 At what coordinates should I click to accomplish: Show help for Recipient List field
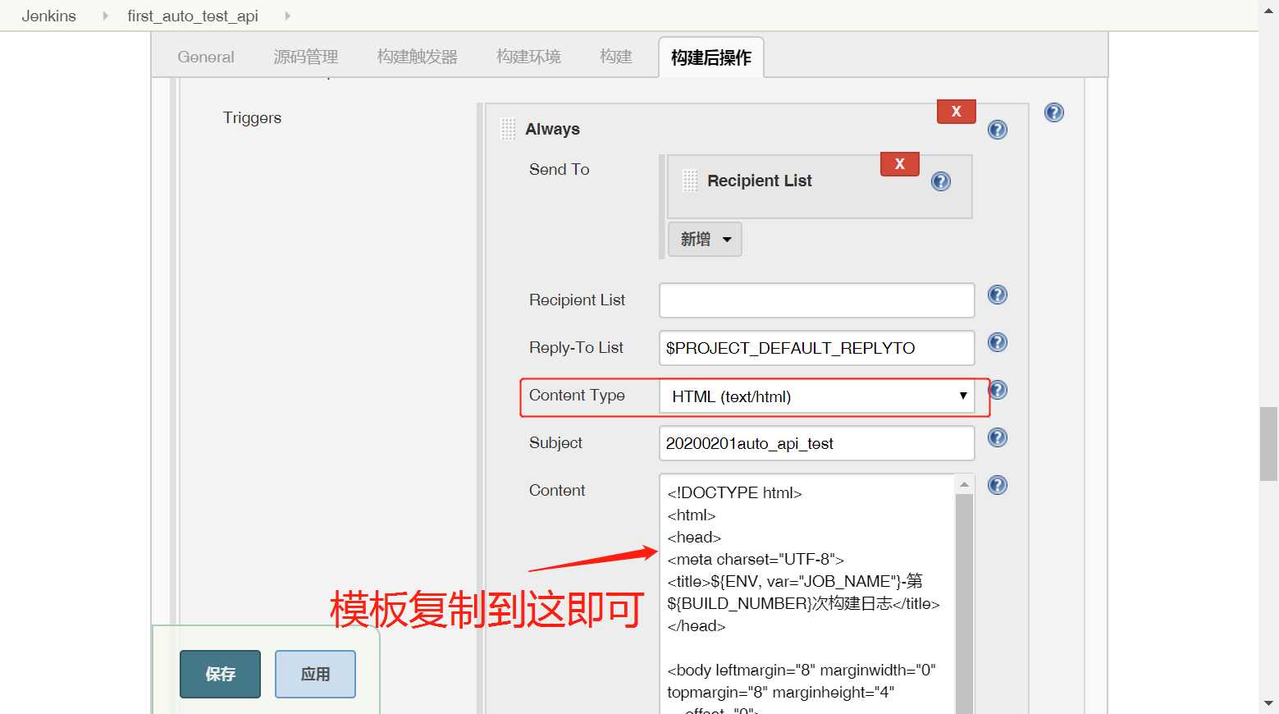(998, 295)
